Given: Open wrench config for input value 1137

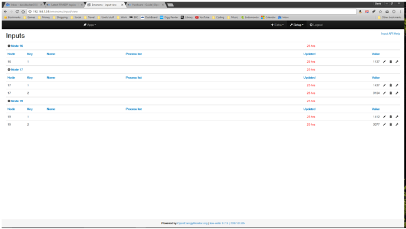Looking at the screenshot, I should tap(397, 62).
